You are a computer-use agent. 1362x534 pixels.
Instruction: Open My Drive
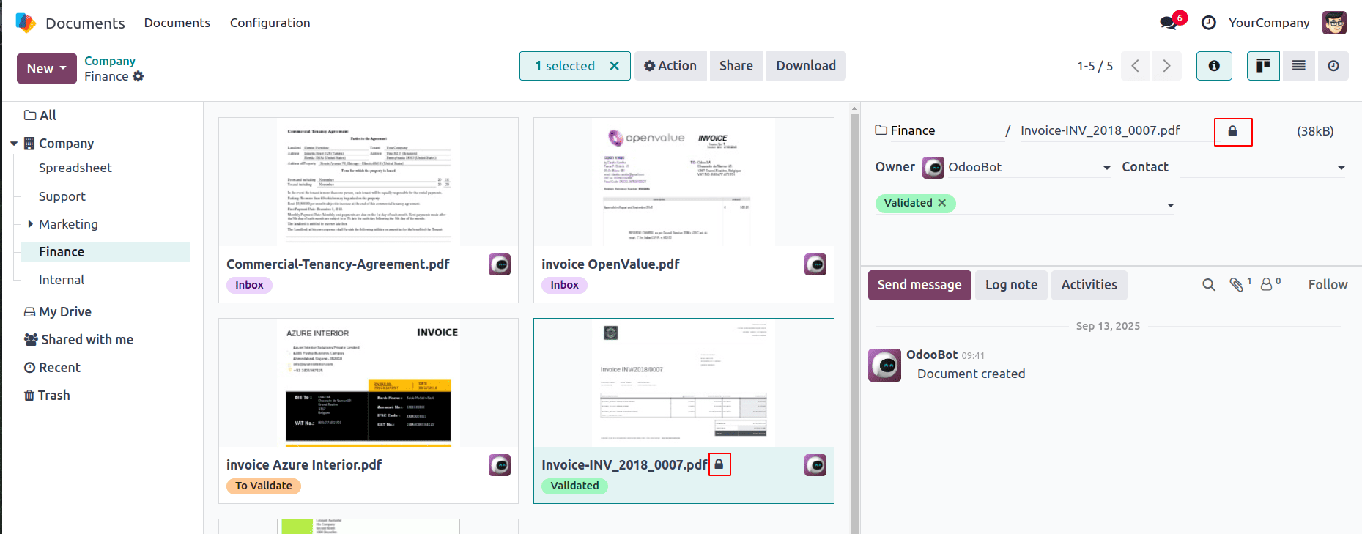click(x=58, y=312)
